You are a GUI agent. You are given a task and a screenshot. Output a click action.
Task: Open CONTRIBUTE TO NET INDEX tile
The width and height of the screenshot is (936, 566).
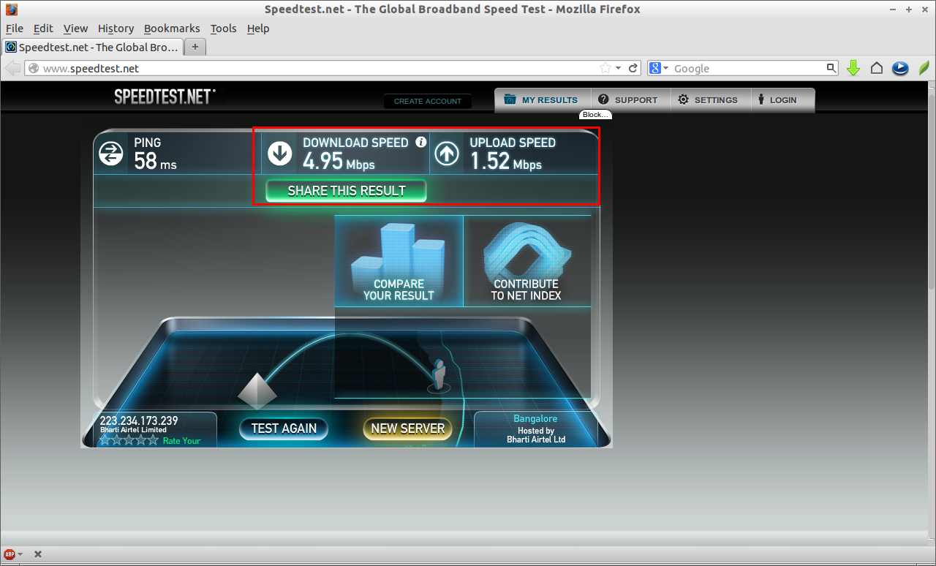click(x=526, y=260)
